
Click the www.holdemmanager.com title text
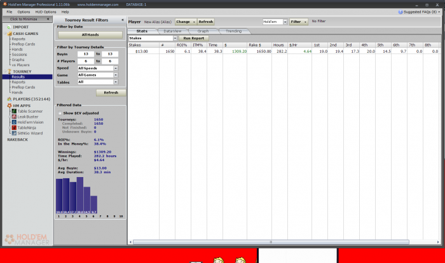(x=98, y=4)
